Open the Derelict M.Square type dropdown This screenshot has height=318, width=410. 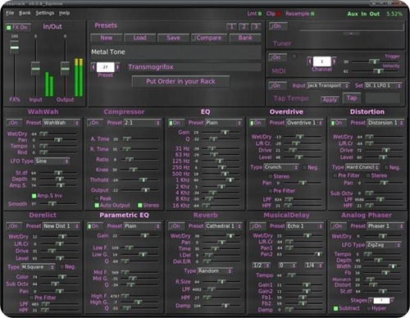(x=38, y=267)
